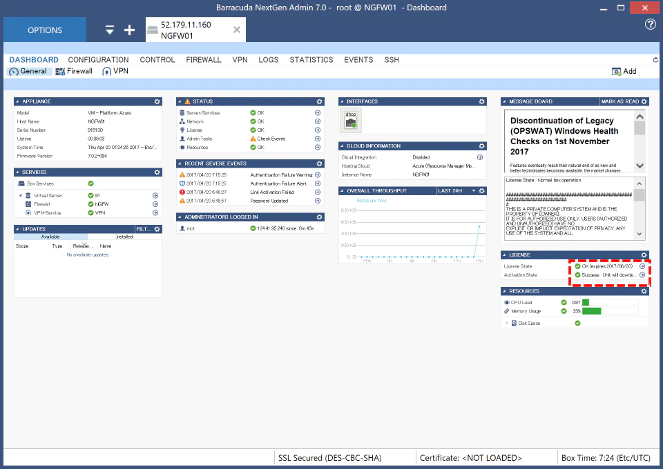Screen dimensions: 663x469
Task: Select the Installed updates tab
Action: pos(124,237)
